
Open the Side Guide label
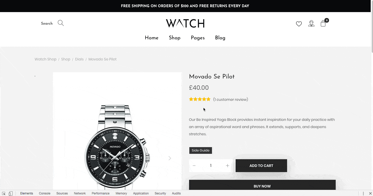[201, 150]
